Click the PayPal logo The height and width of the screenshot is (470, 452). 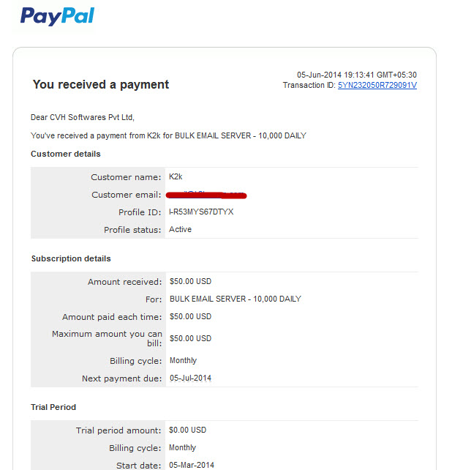click(x=57, y=16)
